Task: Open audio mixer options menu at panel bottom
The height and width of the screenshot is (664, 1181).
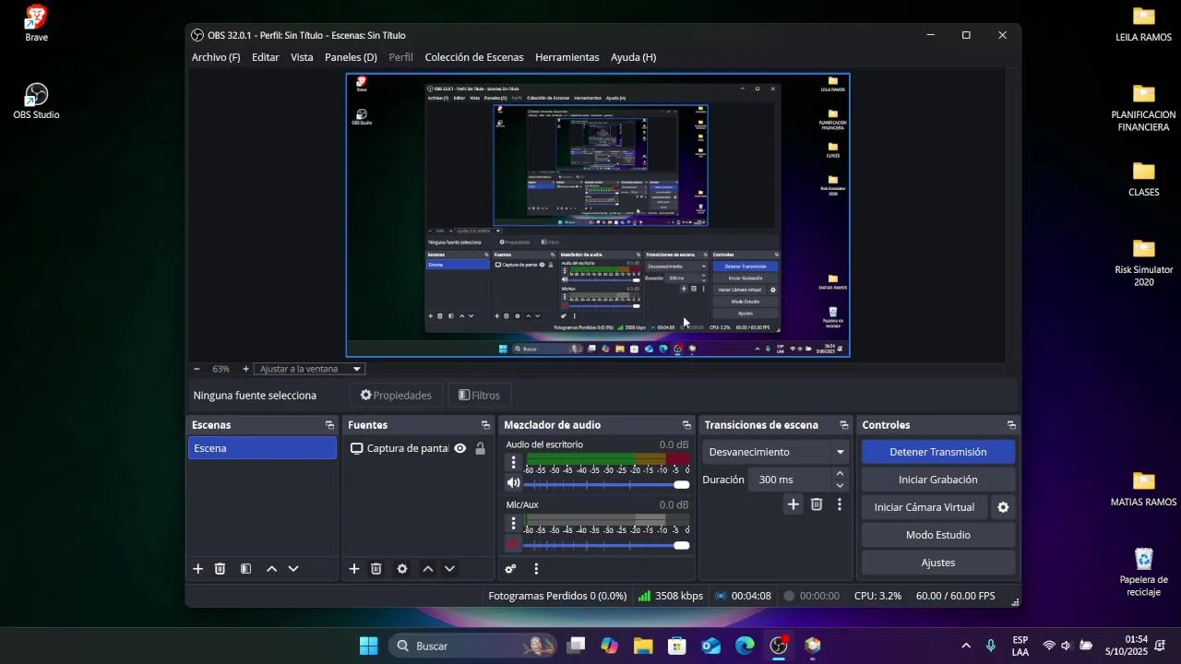Action: (536, 569)
